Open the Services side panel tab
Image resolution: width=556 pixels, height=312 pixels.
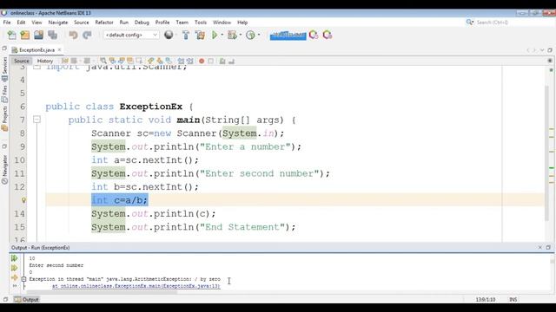(4, 68)
